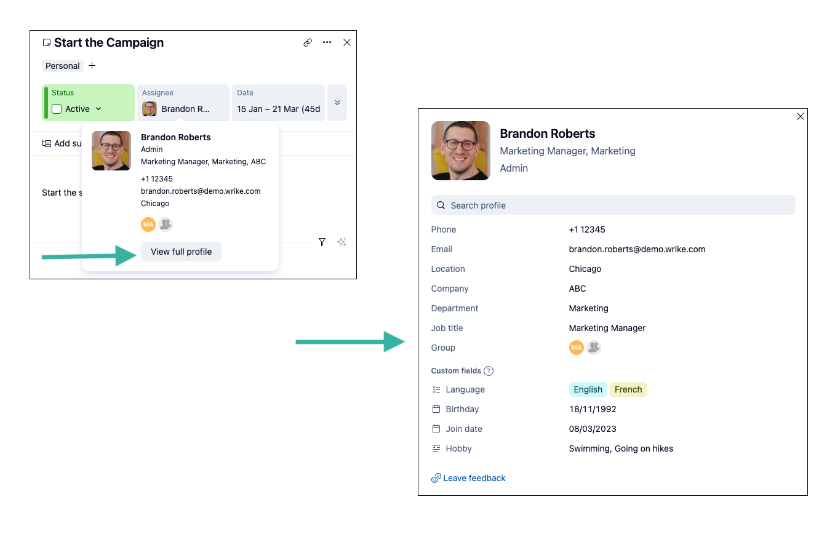This screenshot has height=534, width=835.
Task: Click the phone value +1 12345 in profile
Action: [587, 229]
